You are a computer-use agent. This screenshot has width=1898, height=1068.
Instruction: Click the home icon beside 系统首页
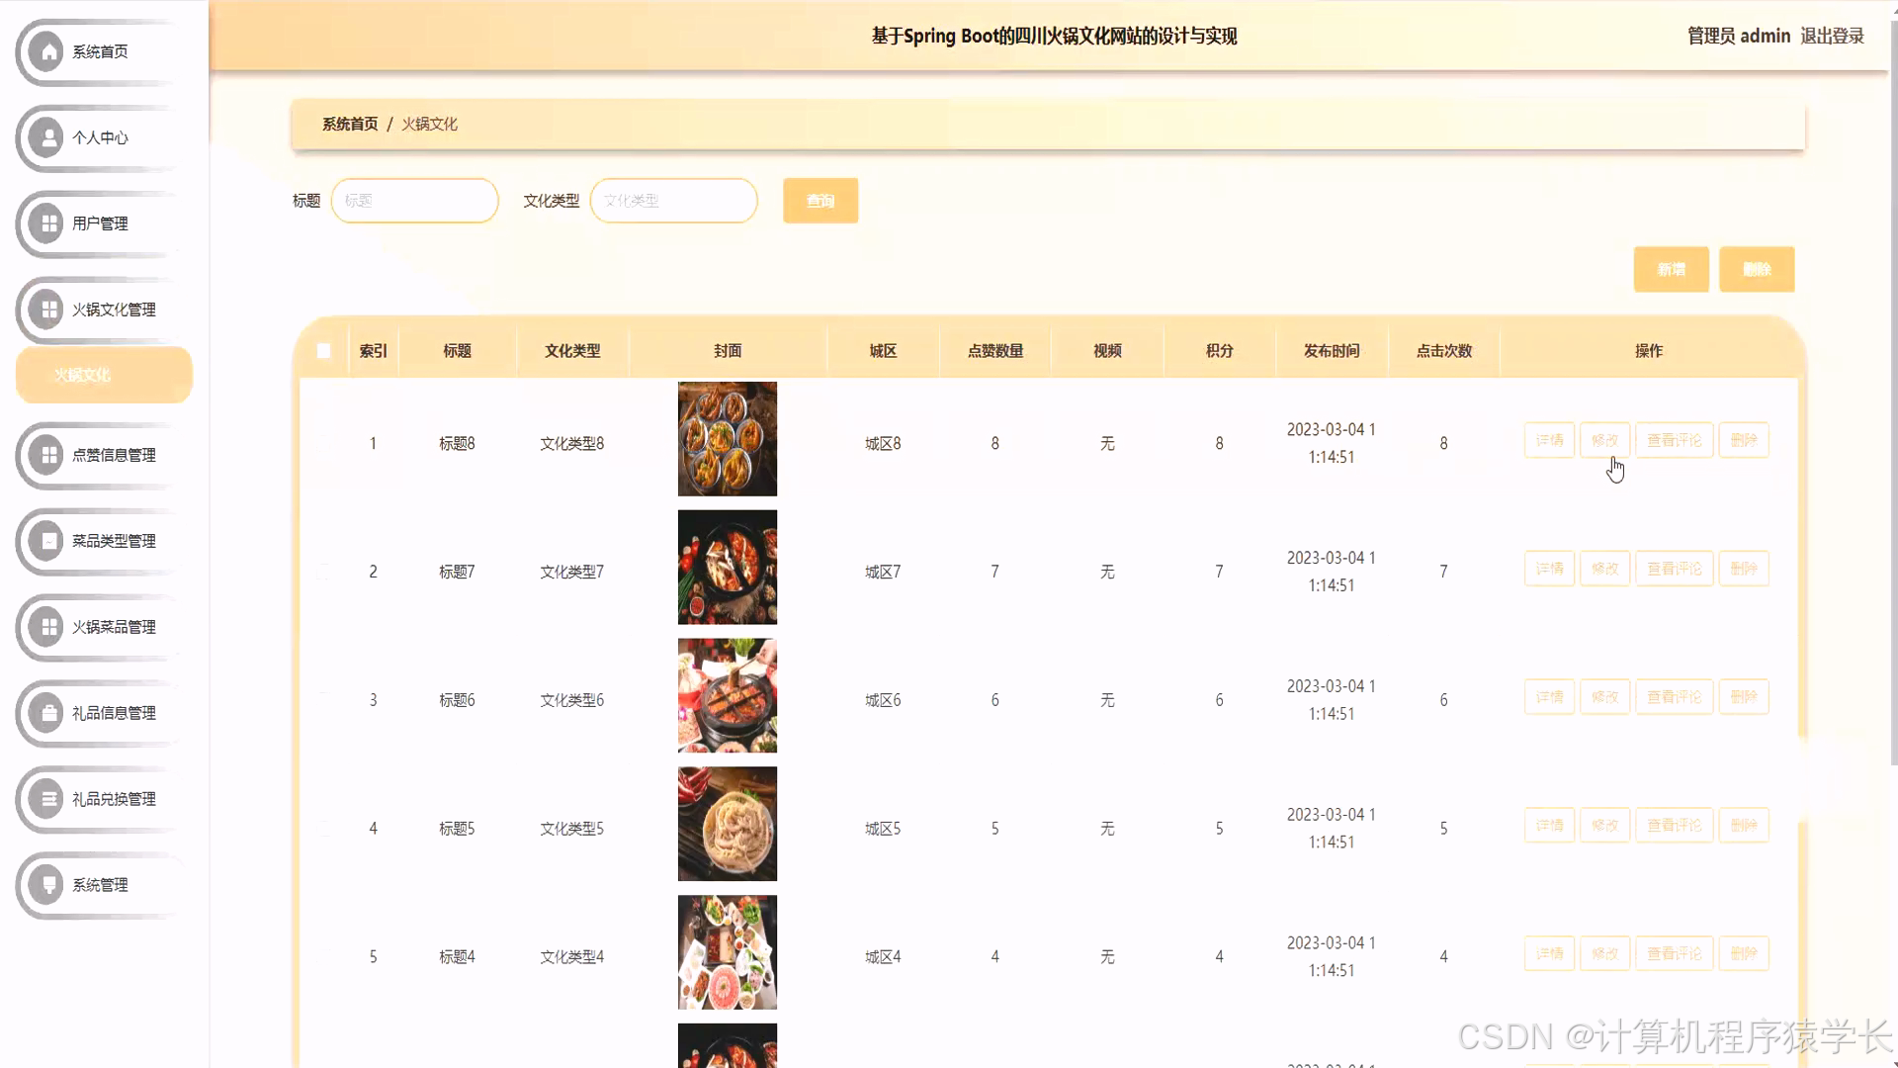[x=47, y=51]
